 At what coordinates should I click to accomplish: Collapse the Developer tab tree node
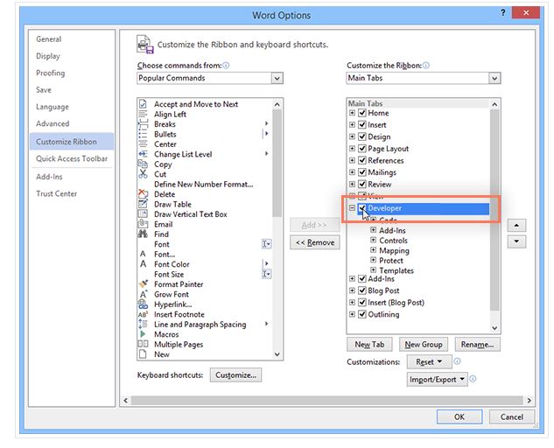(x=352, y=207)
